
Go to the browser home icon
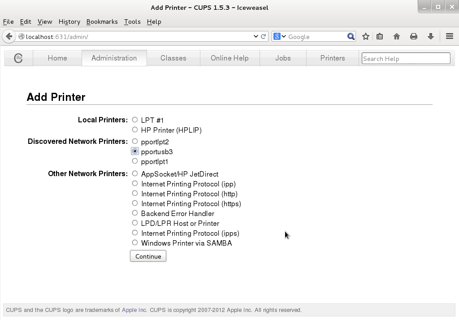[x=397, y=37]
